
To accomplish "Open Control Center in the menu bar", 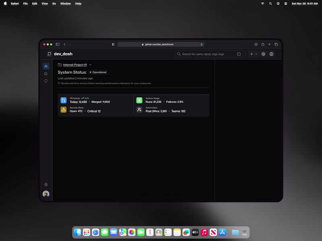I will 286,4.
